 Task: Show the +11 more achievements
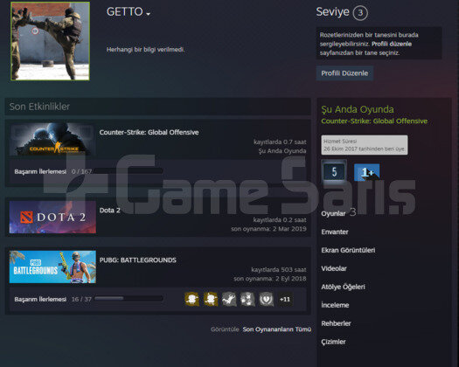[x=285, y=299]
